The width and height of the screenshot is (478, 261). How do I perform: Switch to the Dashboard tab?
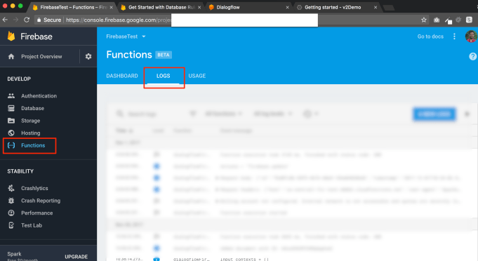(x=122, y=76)
